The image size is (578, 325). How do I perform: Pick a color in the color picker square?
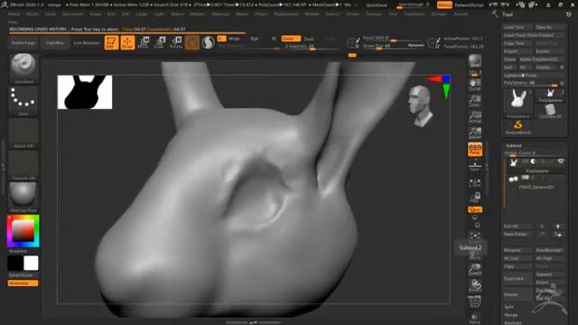tap(23, 231)
